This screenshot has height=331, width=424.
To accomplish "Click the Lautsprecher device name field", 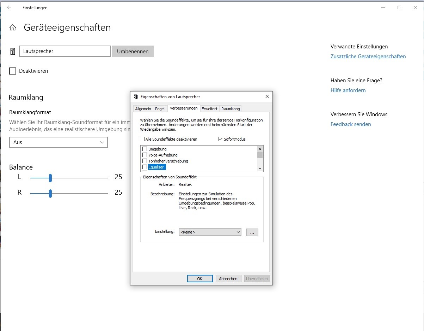I will (65, 51).
